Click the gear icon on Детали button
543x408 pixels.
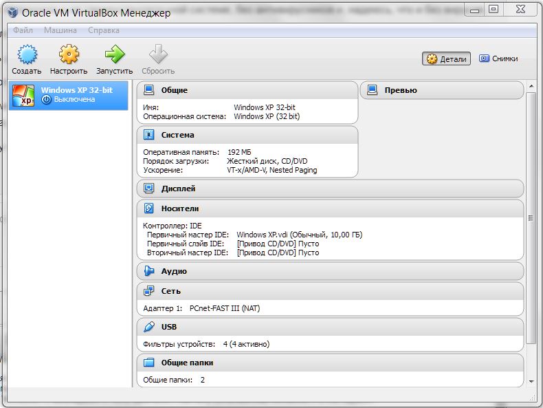tap(432, 59)
